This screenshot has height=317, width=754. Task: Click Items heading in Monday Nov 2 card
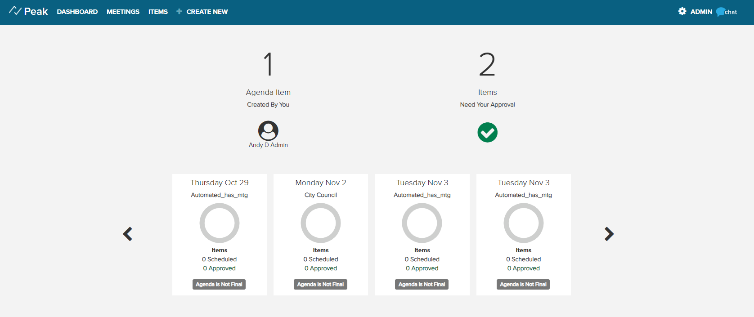tap(321, 250)
